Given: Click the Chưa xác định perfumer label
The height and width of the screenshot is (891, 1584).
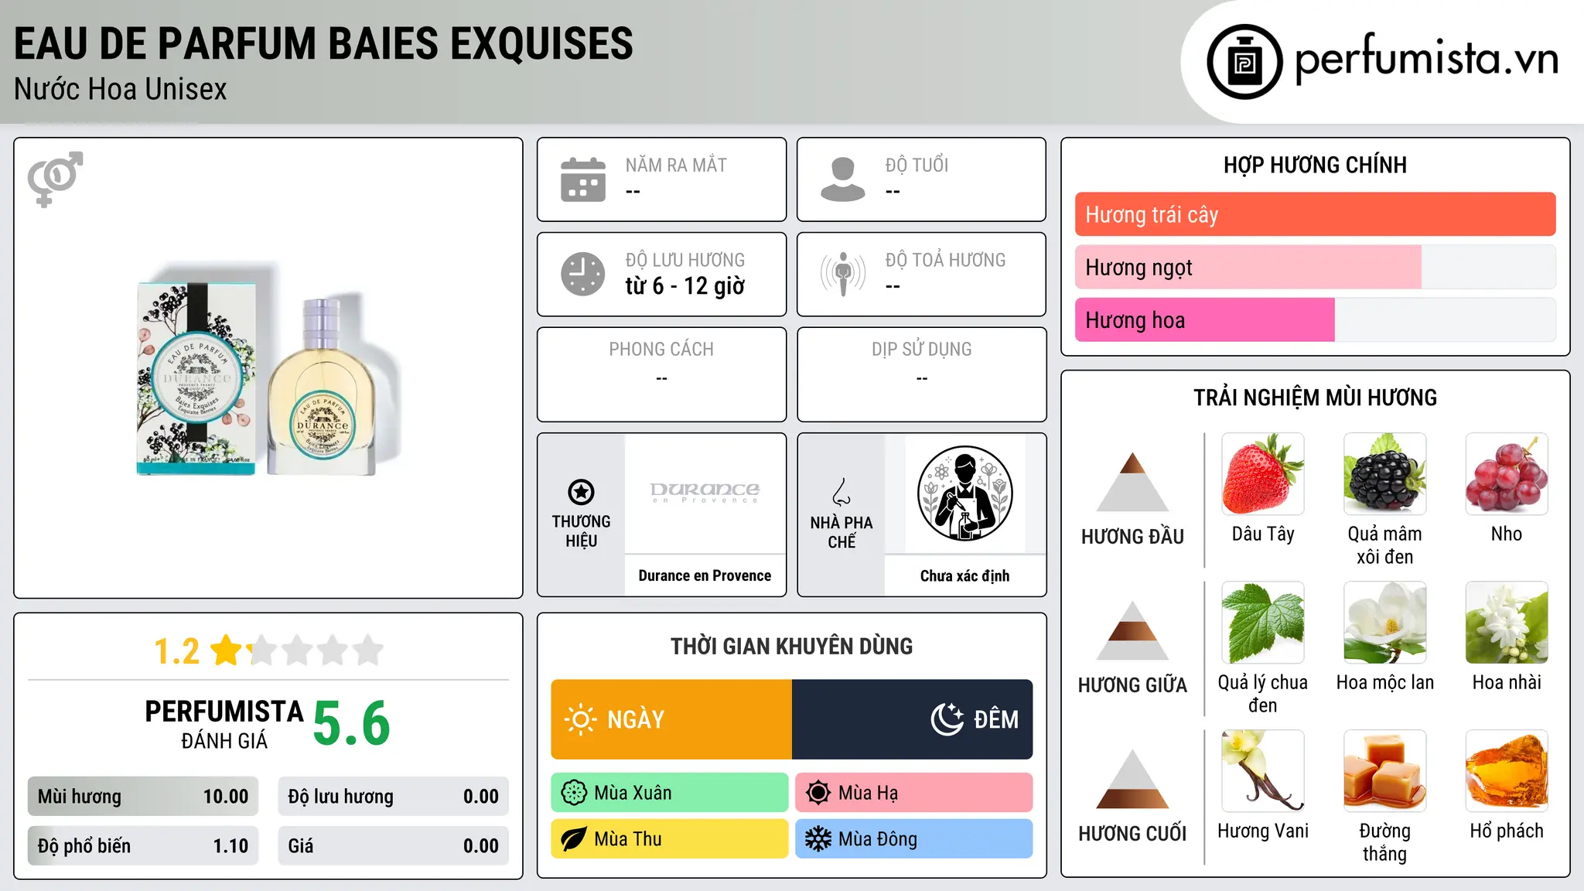Looking at the screenshot, I should [964, 575].
